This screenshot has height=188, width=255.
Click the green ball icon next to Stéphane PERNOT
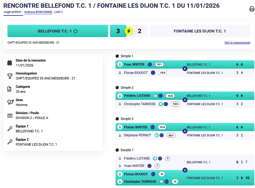pos(156,135)
